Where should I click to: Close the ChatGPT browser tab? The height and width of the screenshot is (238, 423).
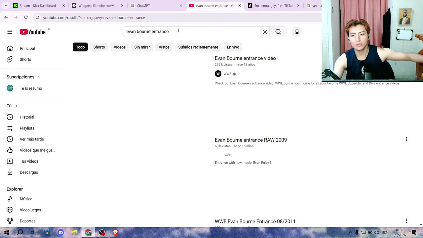pos(181,6)
